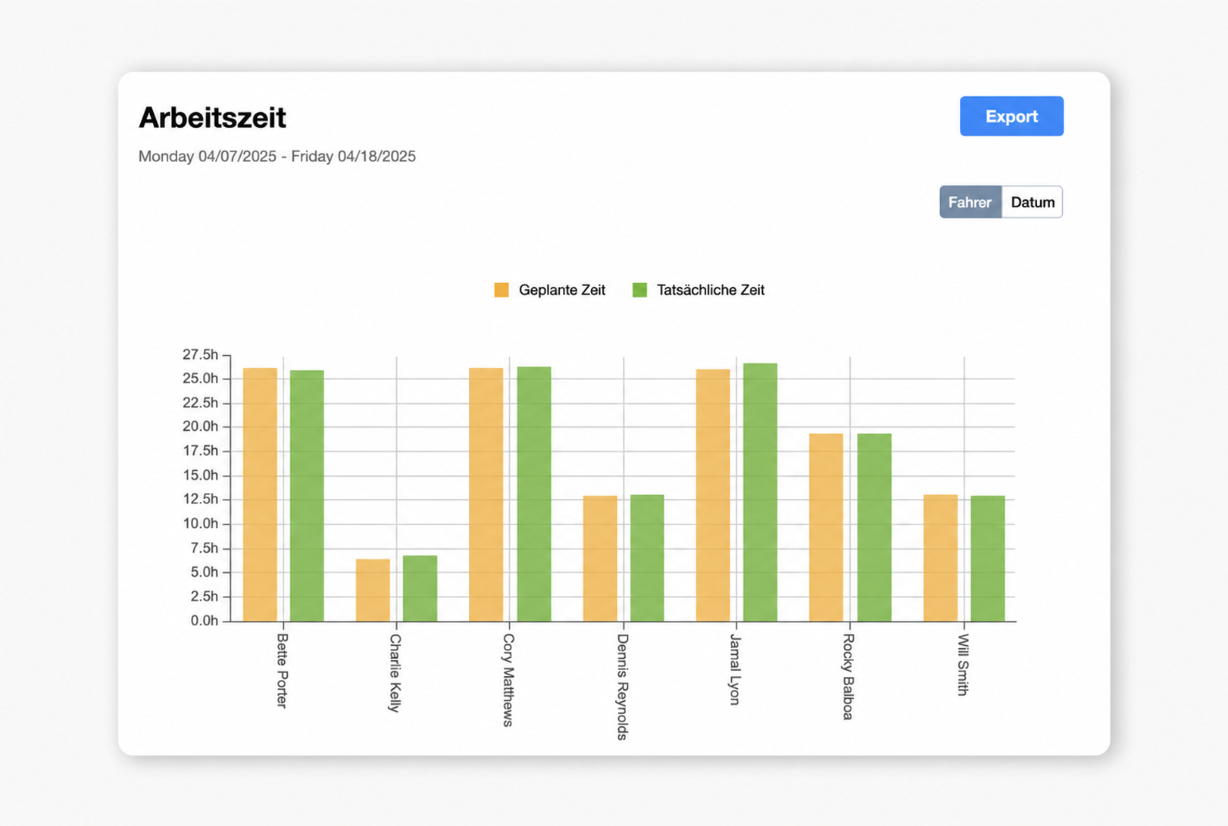Click the Dennis Reynolds axis label
Screen dimensions: 1228x826
click(623, 687)
